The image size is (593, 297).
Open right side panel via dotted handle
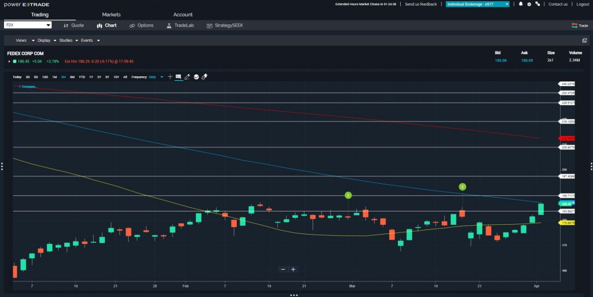[591, 166]
